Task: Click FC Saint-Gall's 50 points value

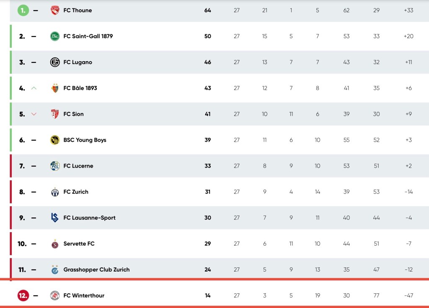Action: (x=208, y=36)
